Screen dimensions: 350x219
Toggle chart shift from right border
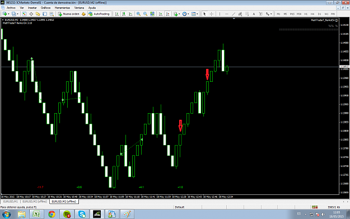(167, 14)
